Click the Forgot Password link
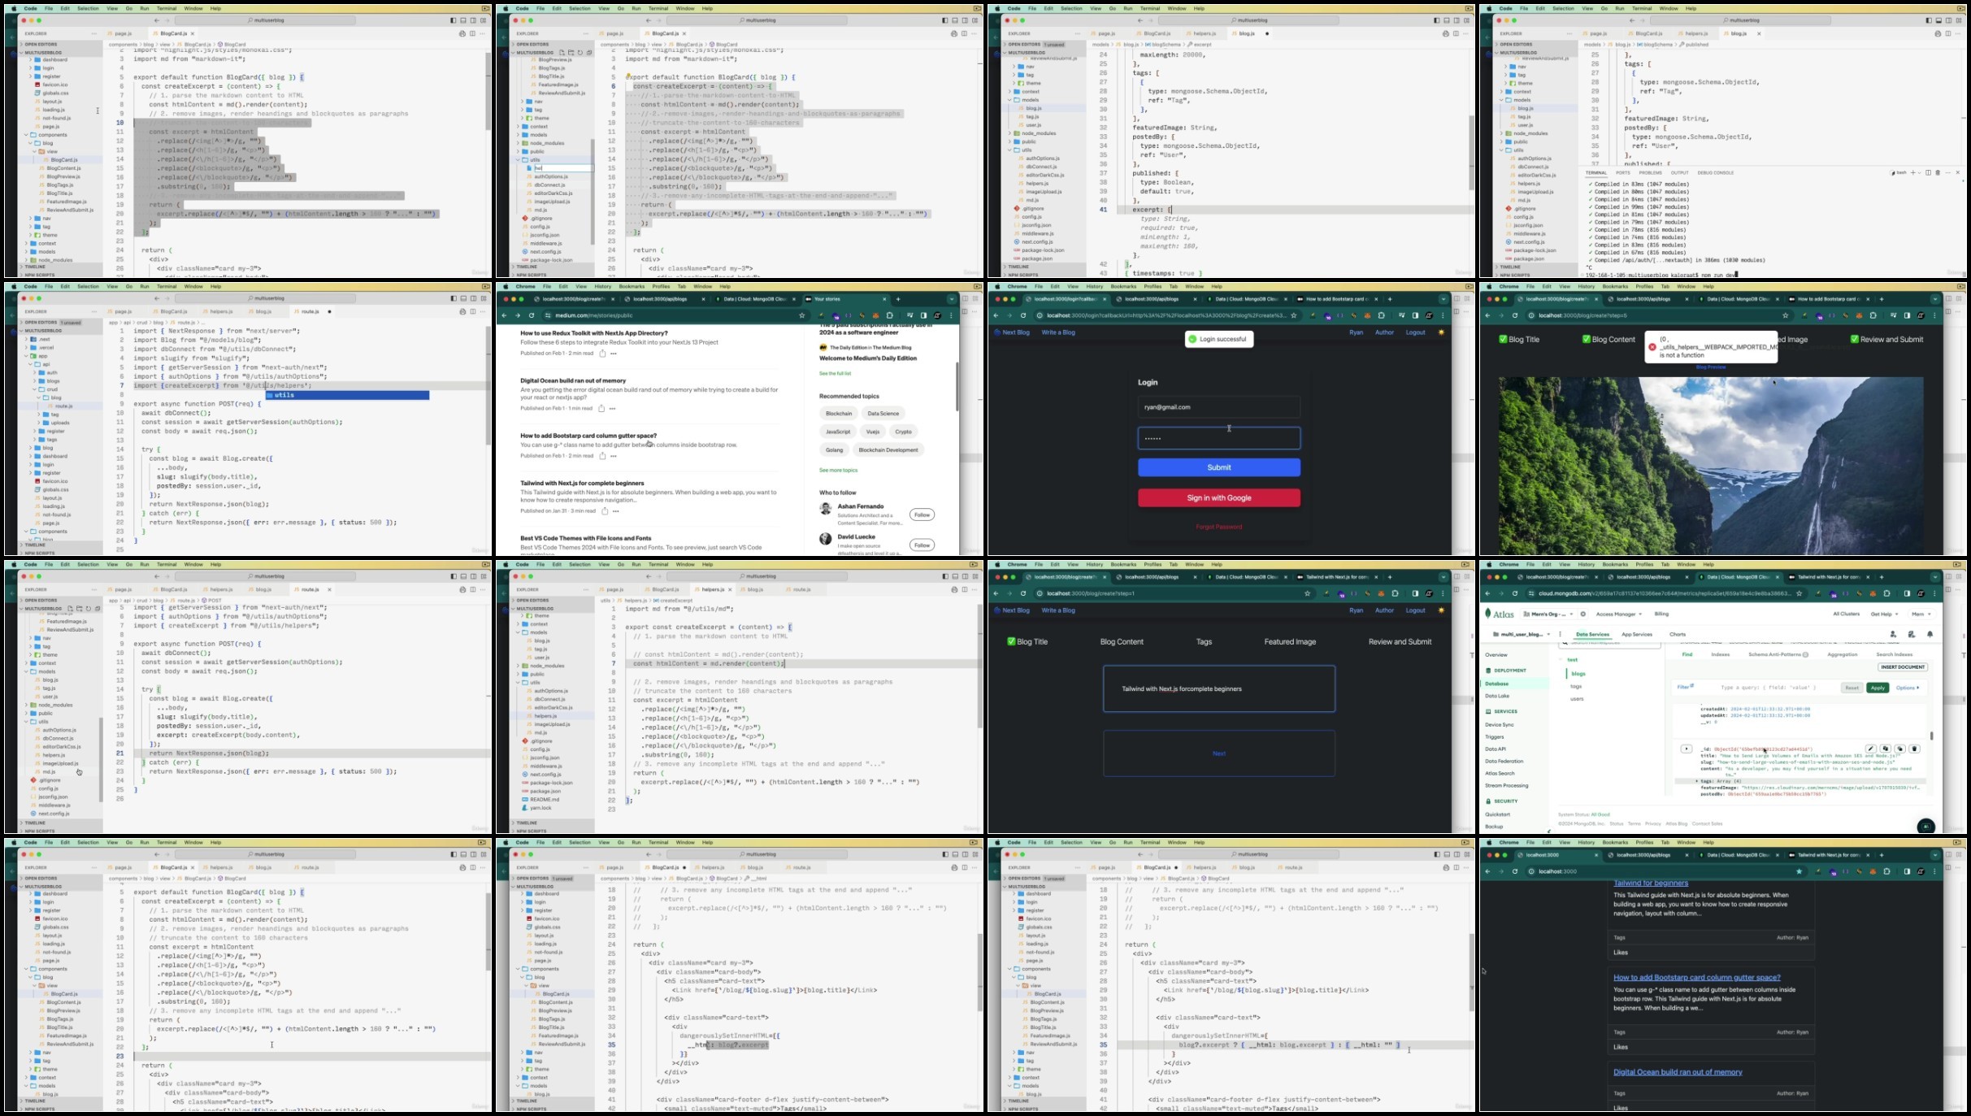The width and height of the screenshot is (1971, 1116). 1218,527
